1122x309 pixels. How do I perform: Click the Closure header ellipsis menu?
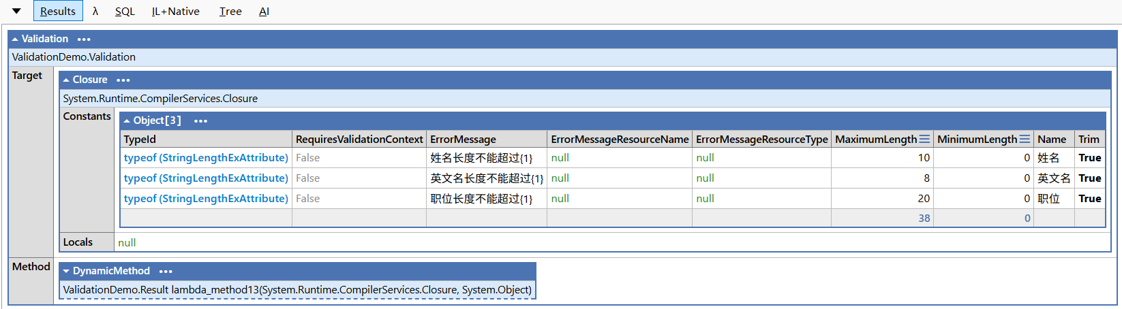[x=123, y=80]
